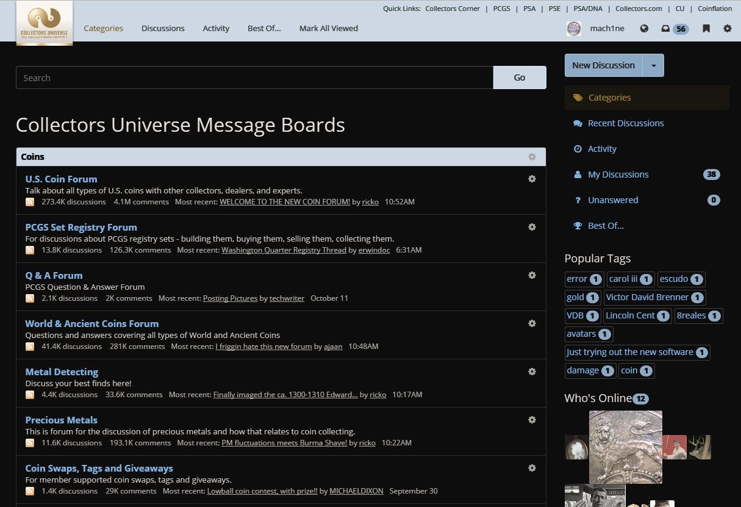Image resolution: width=741 pixels, height=507 pixels.
Task: Open options gear for World & Ancient Coins Forum
Action: [532, 323]
